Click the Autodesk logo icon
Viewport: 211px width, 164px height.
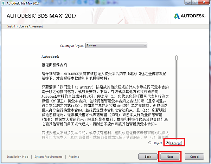tap(177, 16)
